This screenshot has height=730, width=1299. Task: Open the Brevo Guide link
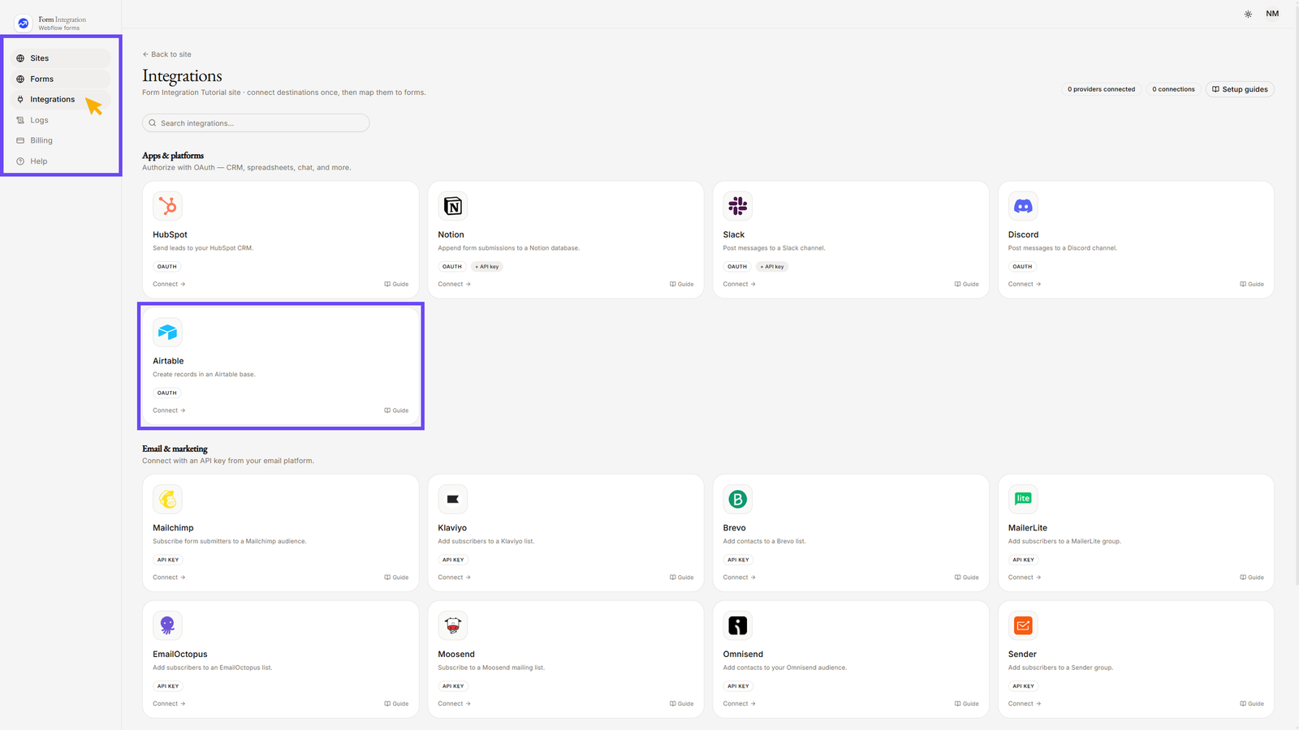click(966, 578)
